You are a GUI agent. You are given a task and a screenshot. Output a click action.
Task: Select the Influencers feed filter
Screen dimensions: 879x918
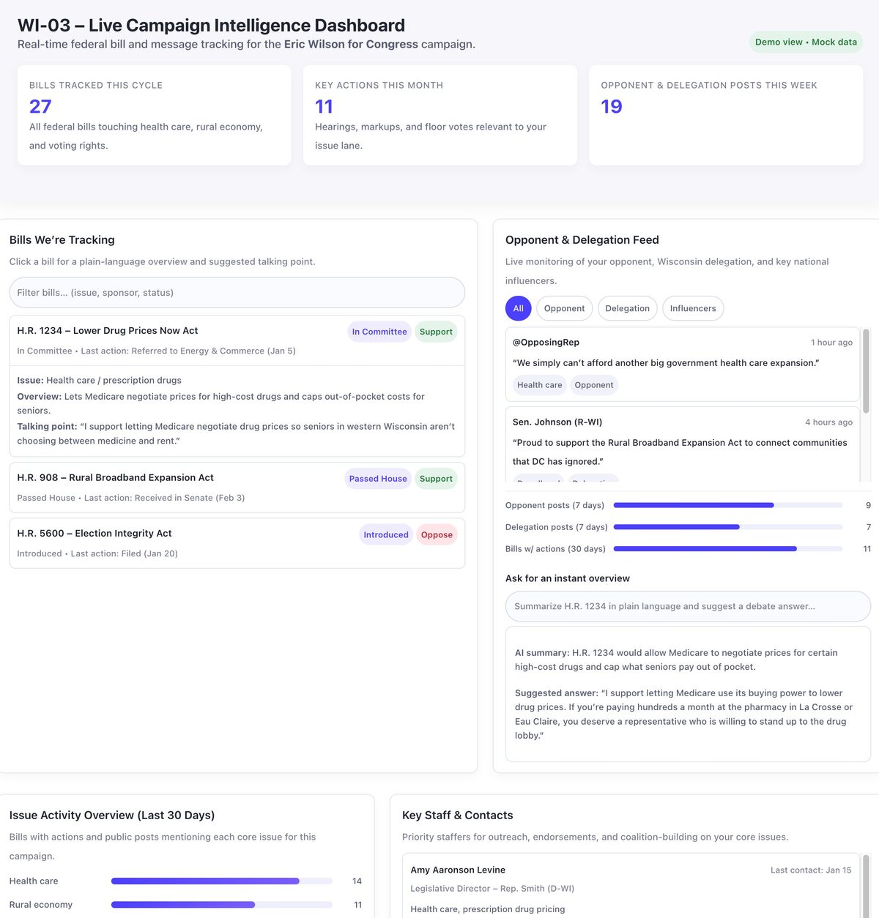click(693, 308)
